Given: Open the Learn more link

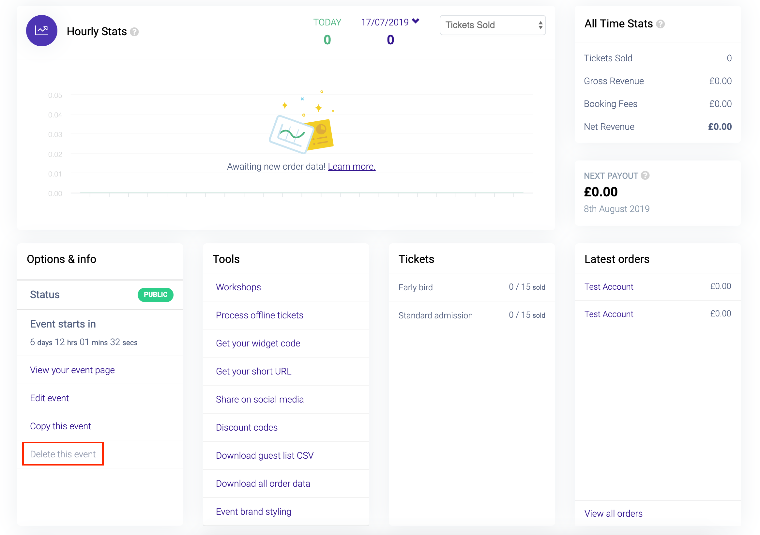Looking at the screenshot, I should coord(352,166).
